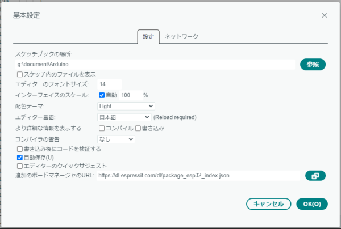Open the コンパイラの警告 dropdown
The height and width of the screenshot is (229, 341).
[115, 139]
